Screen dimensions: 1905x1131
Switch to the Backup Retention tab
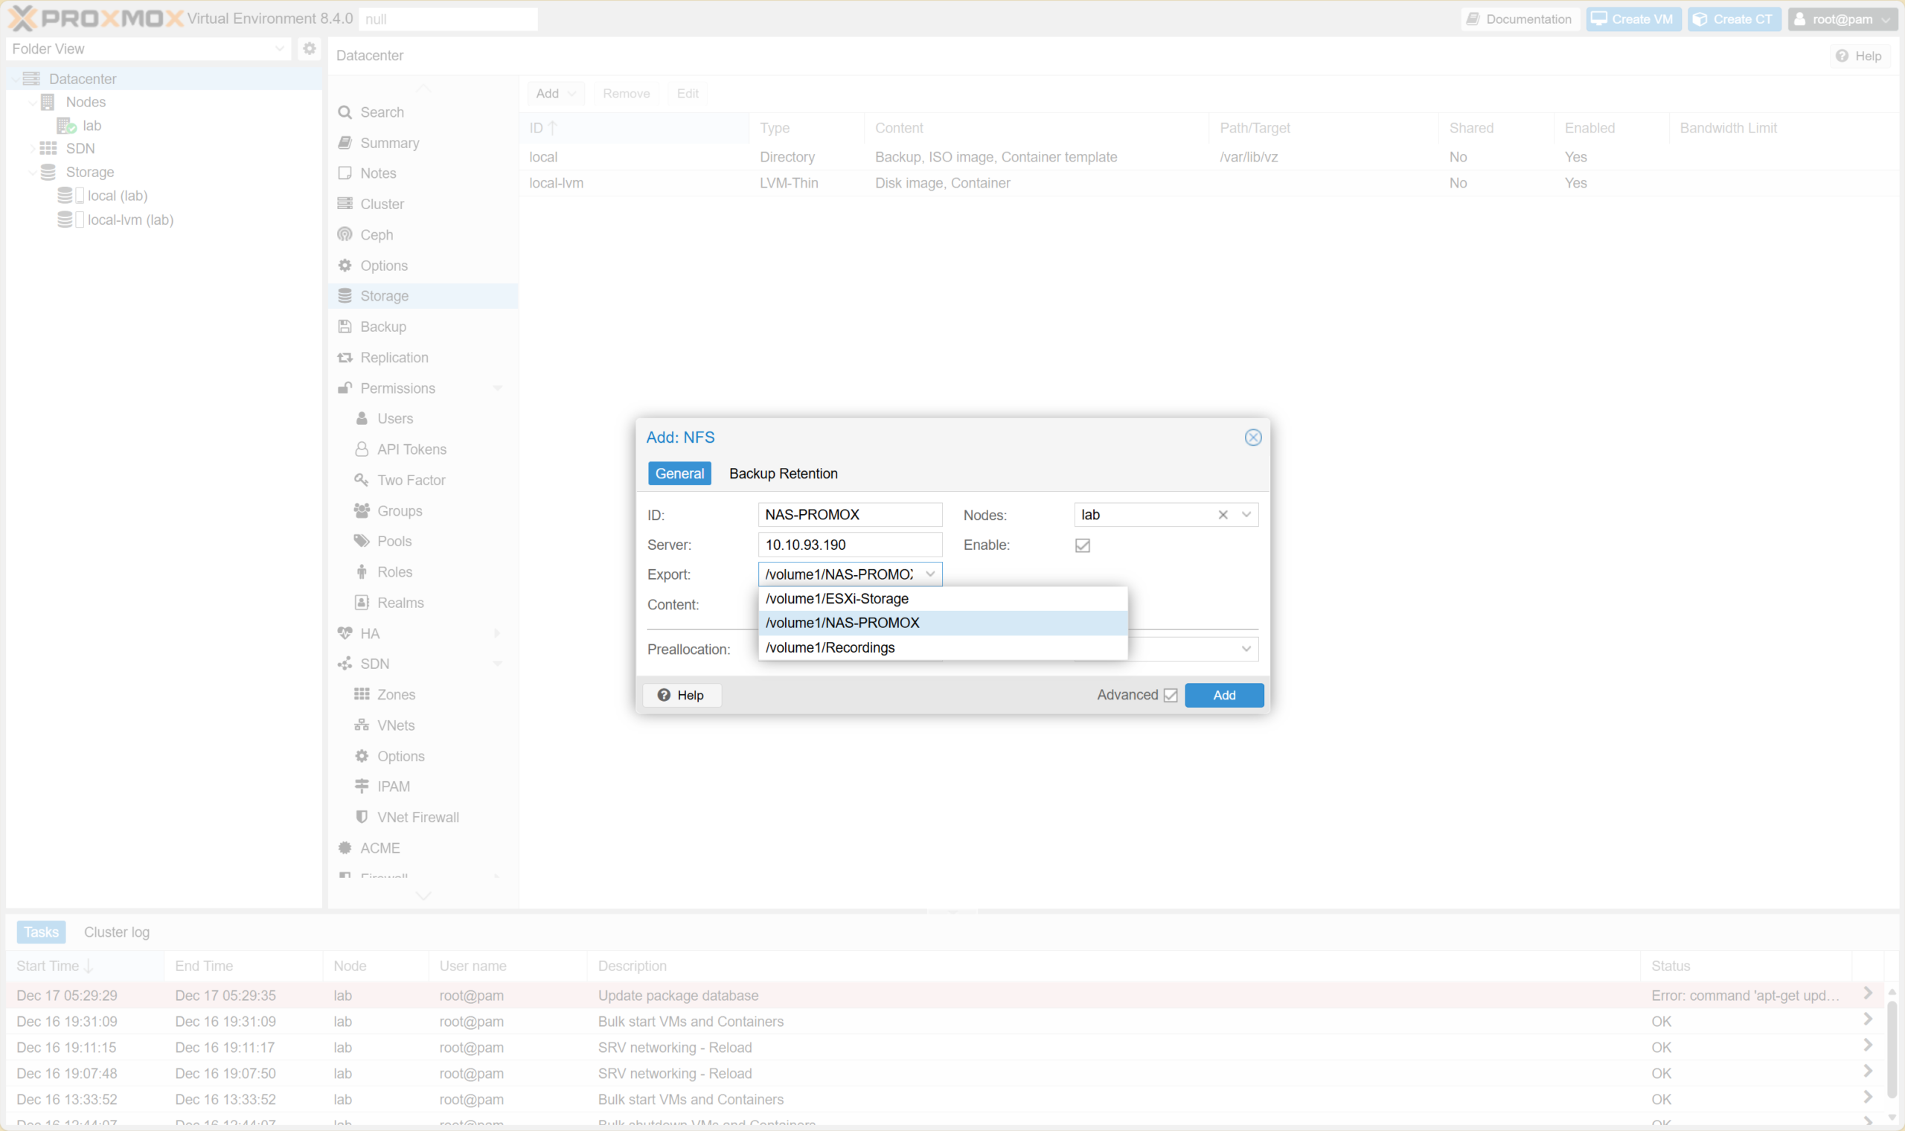click(783, 473)
